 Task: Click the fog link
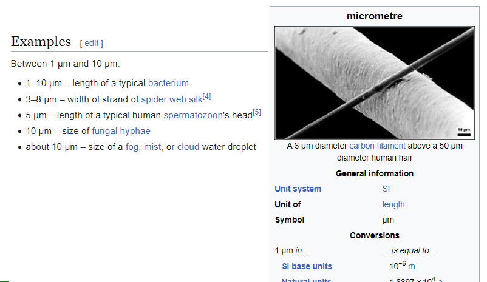pyautogui.click(x=132, y=147)
